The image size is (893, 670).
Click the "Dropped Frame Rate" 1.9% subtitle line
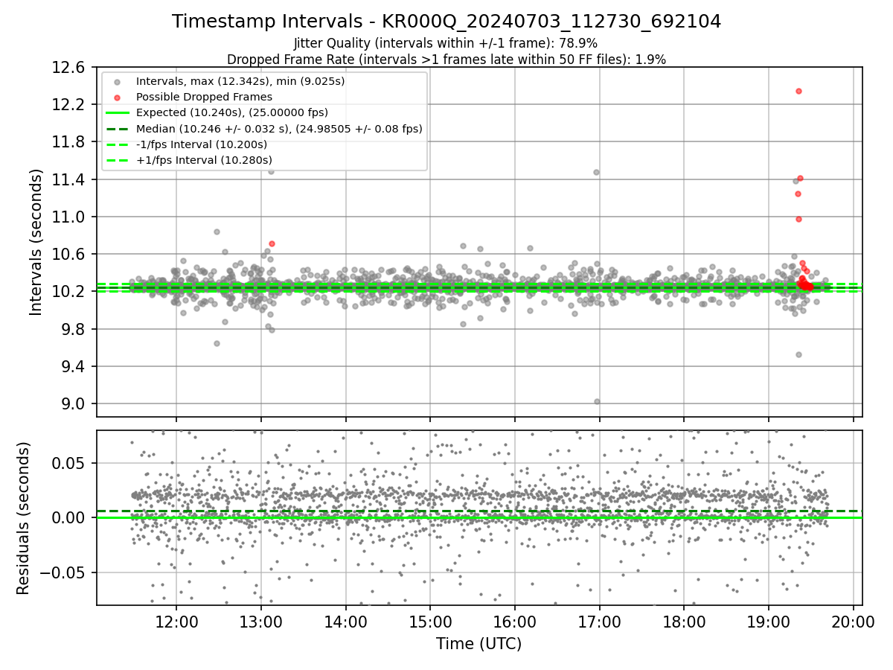click(446, 59)
